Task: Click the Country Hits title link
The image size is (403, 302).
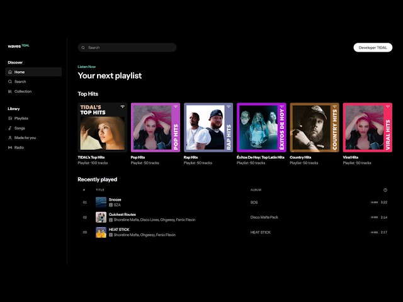Action: (x=300, y=157)
